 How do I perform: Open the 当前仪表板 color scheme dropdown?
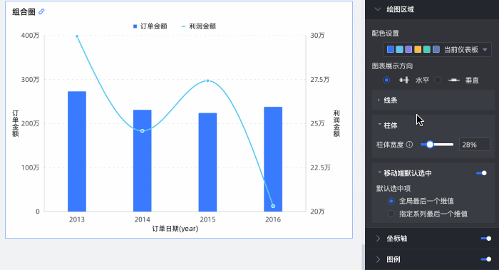[437, 50]
